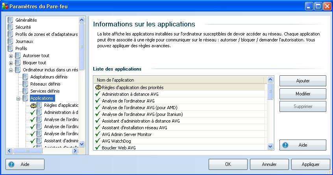Click the notebook icon next to Sécurité
This screenshot has width=333, height=175.
point(11,27)
